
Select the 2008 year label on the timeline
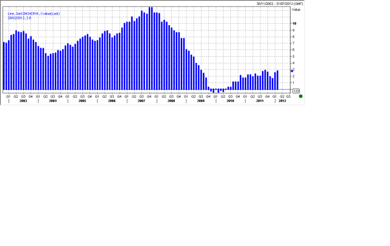point(171,101)
